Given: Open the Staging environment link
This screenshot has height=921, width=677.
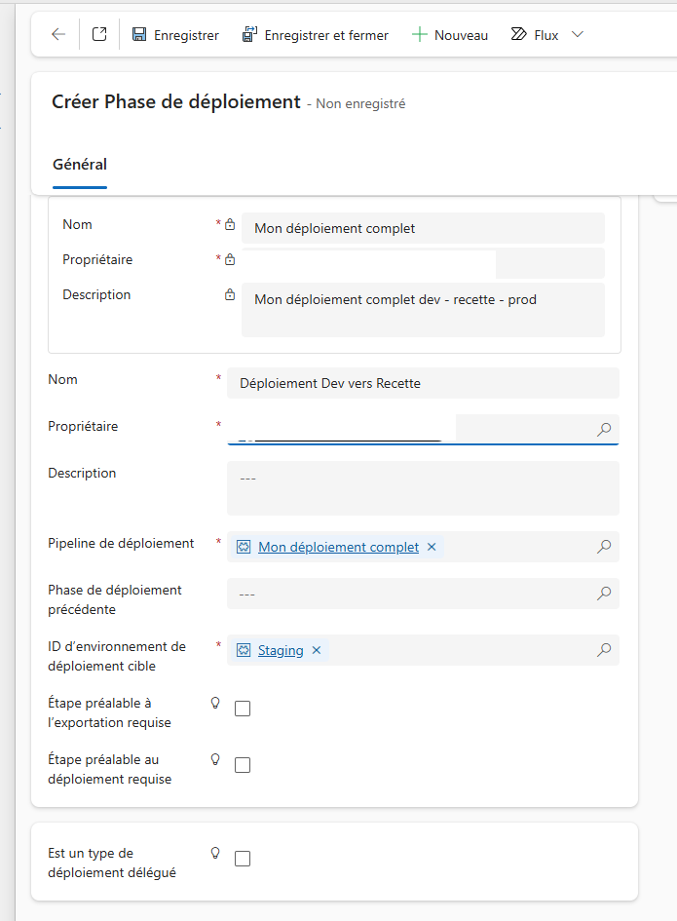Looking at the screenshot, I should (x=281, y=650).
